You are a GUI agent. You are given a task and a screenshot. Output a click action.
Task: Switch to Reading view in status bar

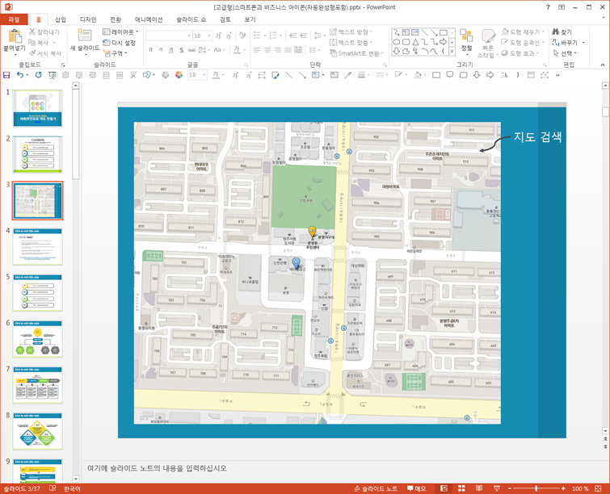tap(479, 488)
